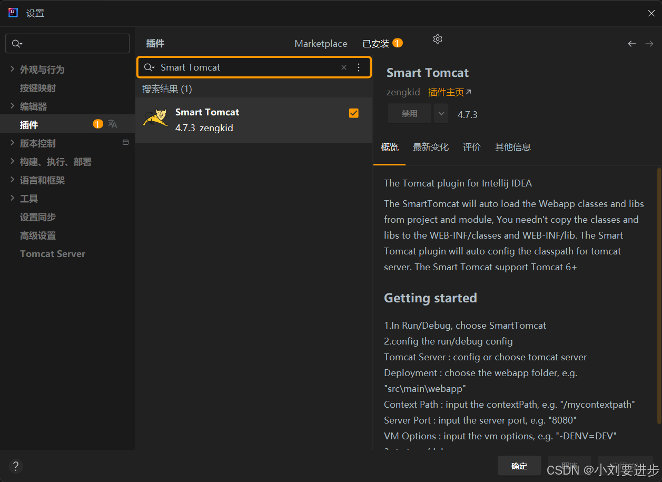
Task: Open help with the question mark icon
Action: pyautogui.click(x=16, y=466)
